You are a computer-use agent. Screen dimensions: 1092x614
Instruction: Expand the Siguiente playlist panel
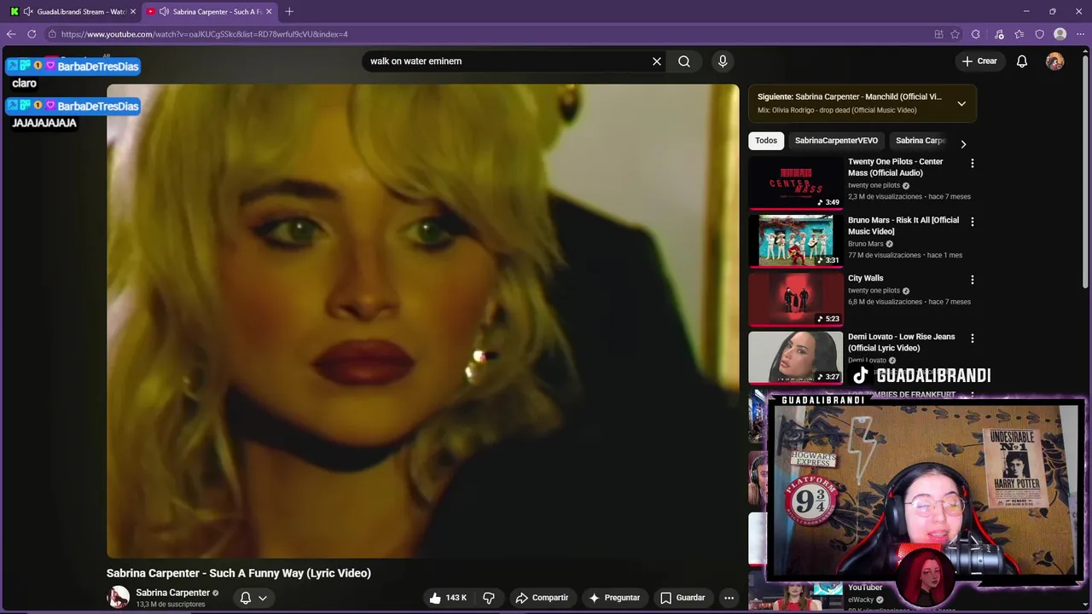click(x=961, y=103)
